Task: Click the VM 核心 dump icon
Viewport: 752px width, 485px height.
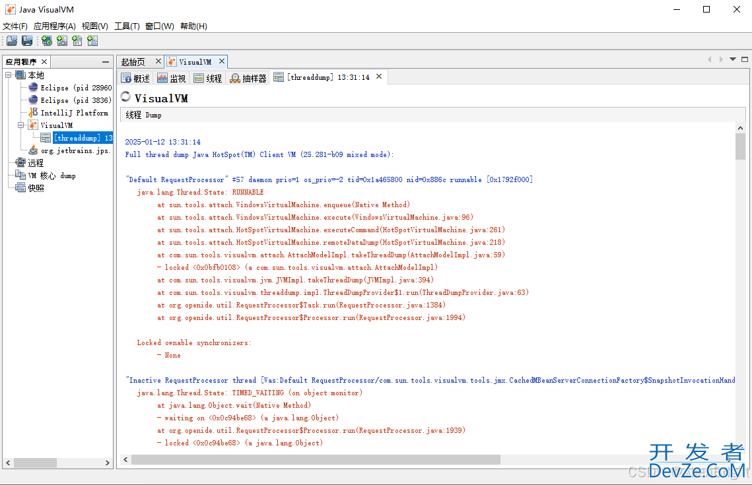Action: click(x=20, y=175)
